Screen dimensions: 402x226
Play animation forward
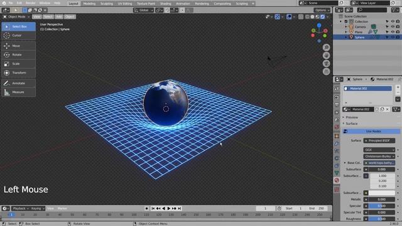pos(169,208)
